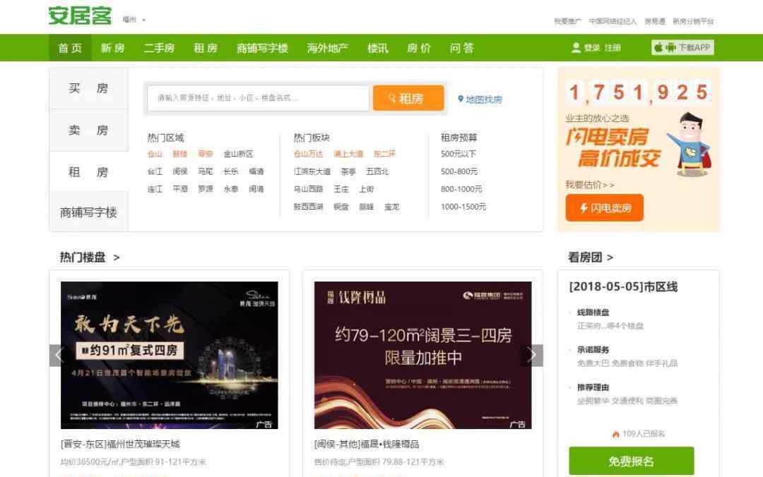Click the 地图找房 map pin icon

point(461,99)
